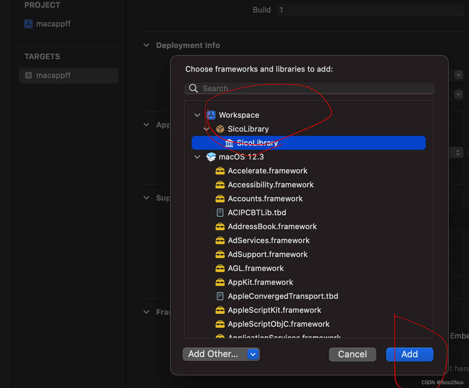Screen dimensions: 469x388
Task: Click the Workspace project icon
Action: point(211,115)
